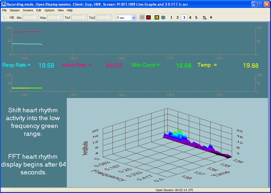Open the Session menu
271x193 pixels.
tap(15, 10)
